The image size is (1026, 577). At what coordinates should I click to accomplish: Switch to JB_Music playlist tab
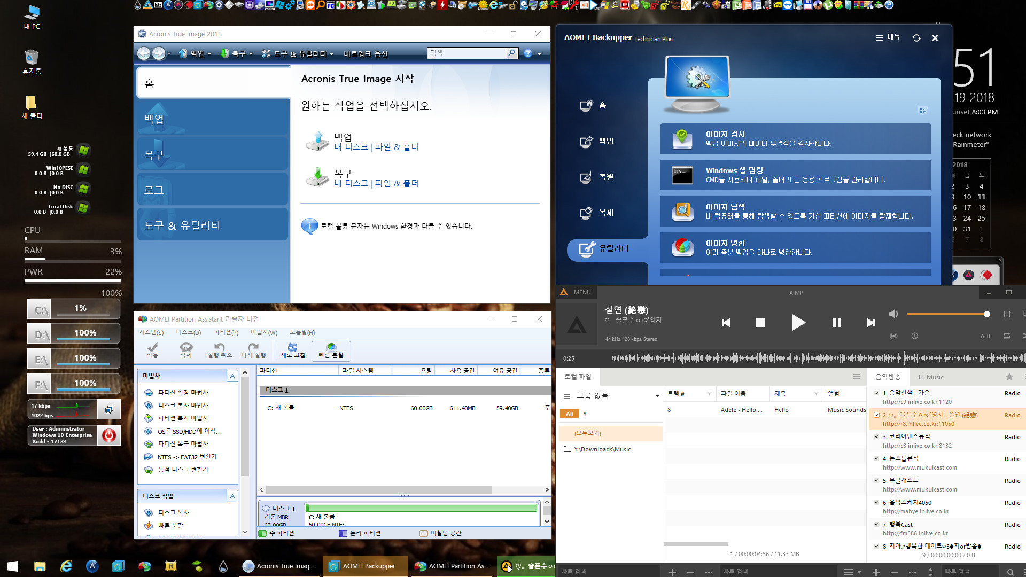click(x=930, y=377)
